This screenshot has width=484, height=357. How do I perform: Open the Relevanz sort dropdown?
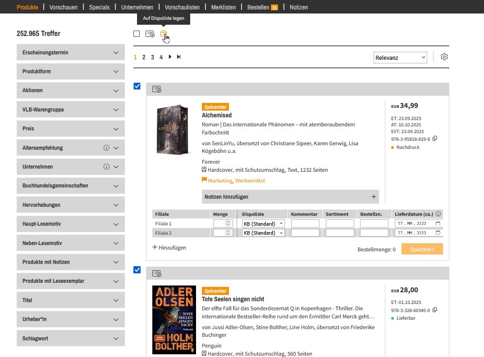(x=400, y=58)
